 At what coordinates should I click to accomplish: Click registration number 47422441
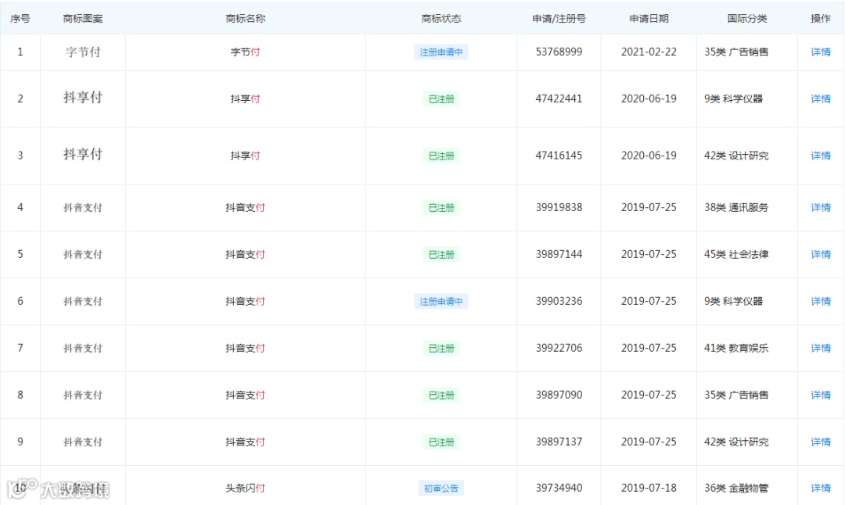[x=559, y=99]
